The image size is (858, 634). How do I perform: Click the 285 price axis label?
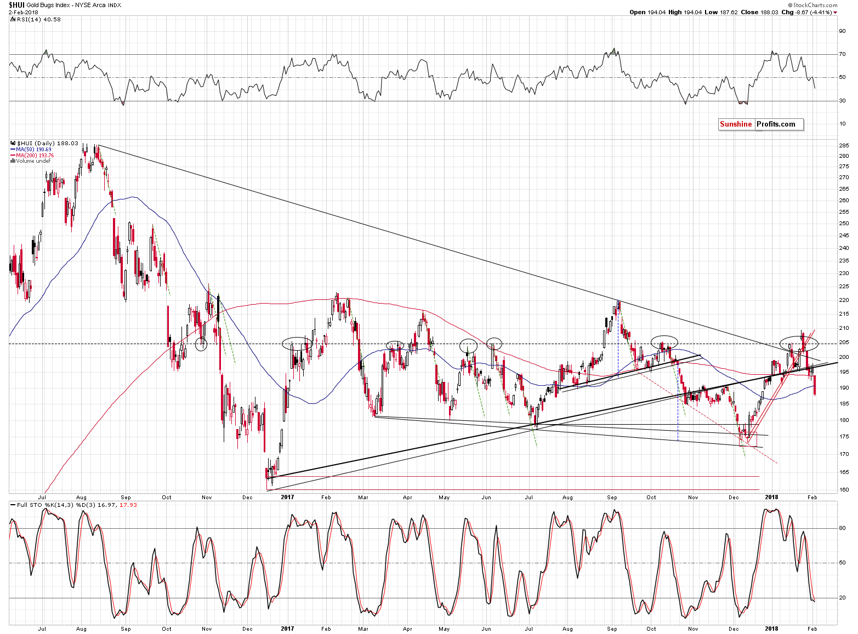point(844,146)
